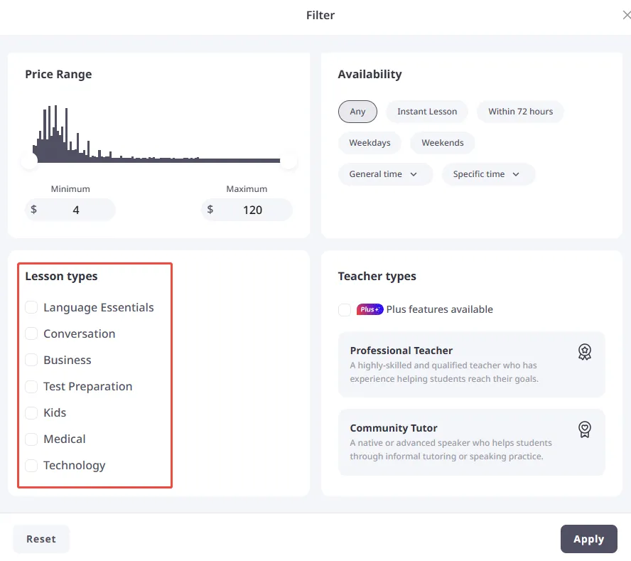631x561 pixels.
Task: Select the Any availability option
Action: point(357,112)
